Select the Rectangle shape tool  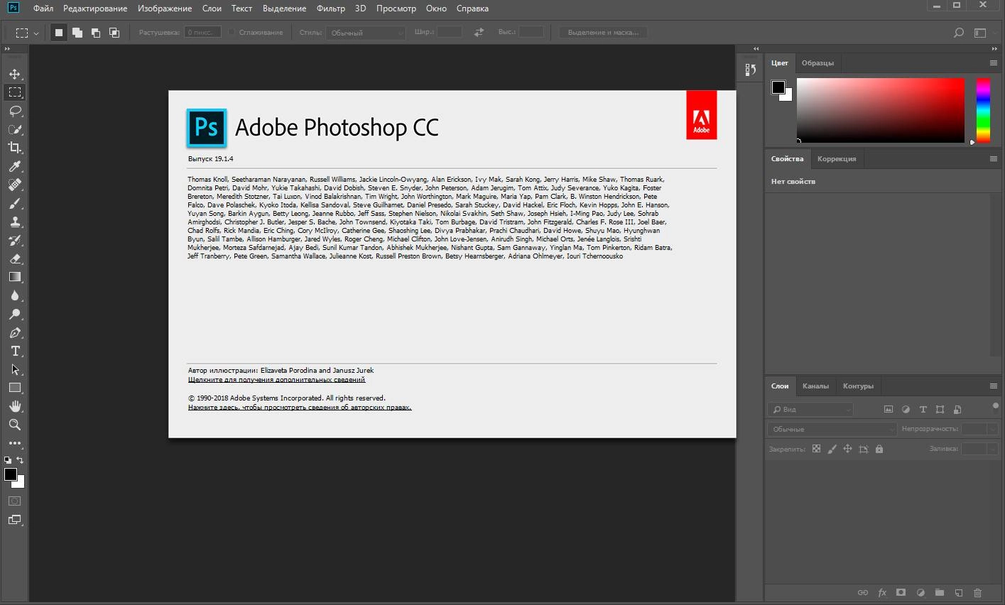pos(15,388)
